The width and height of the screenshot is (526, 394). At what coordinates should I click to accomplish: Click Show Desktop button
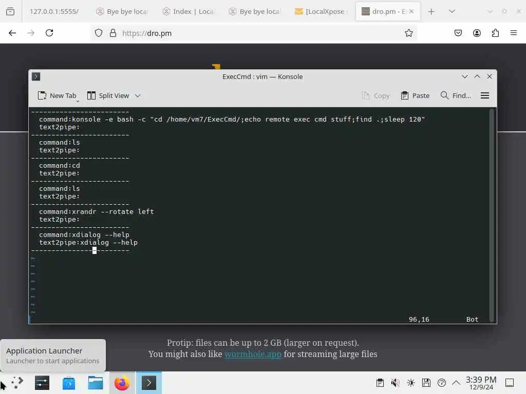coord(510,383)
